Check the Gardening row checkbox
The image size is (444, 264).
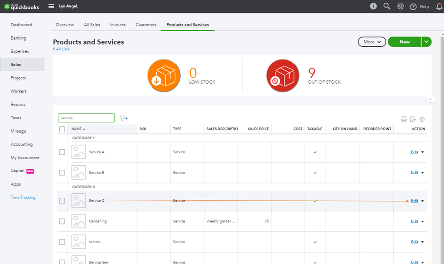pos(62,221)
